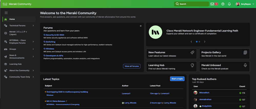The image size is (256, 109).
Task: Open Learning Hub in the sidebar
Action: [x=15, y=64]
